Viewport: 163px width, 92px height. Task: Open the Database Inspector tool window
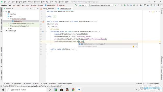point(65,84)
